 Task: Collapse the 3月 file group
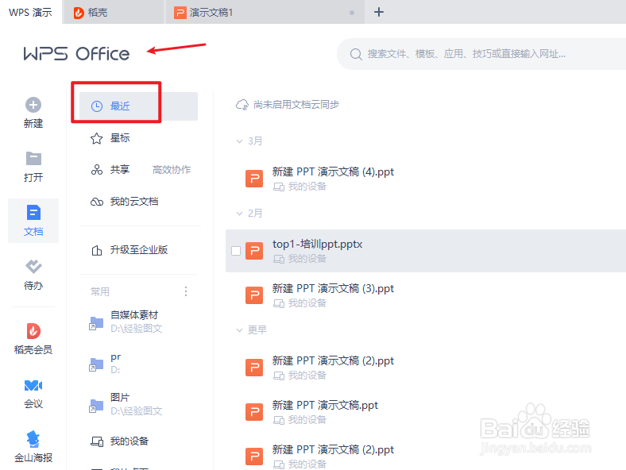(x=240, y=141)
